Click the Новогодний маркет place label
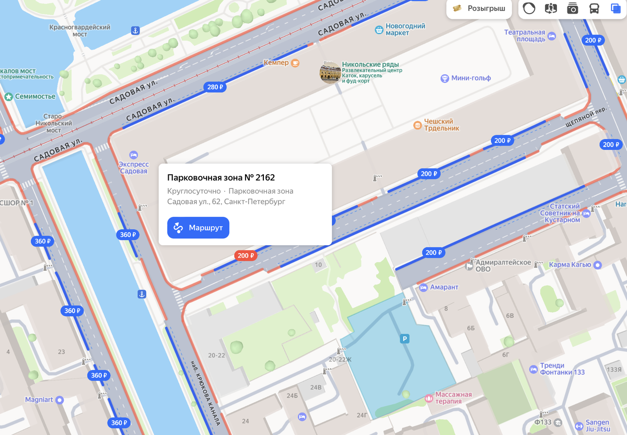The height and width of the screenshot is (435, 627). coord(405,29)
